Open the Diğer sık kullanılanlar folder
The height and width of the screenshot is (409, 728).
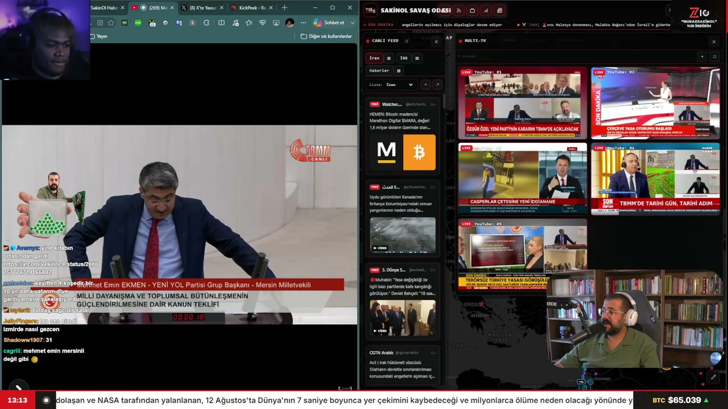pyautogui.click(x=326, y=36)
